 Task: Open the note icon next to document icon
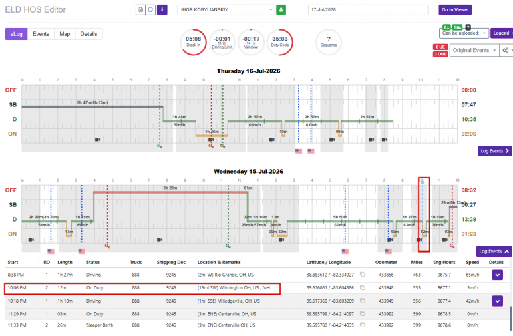click(x=150, y=10)
